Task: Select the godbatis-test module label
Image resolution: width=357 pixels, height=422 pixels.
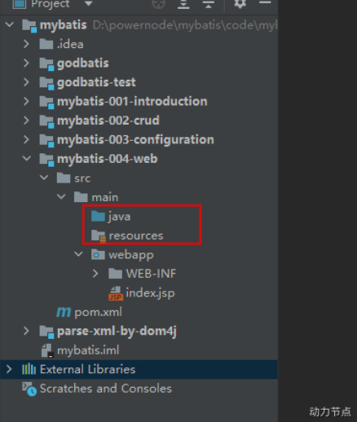Action: click(96, 82)
